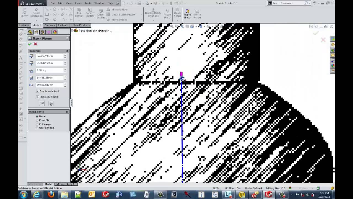This screenshot has width=353, height=199.
Task: Open the PropertyManager tab icon
Action: (36, 32)
